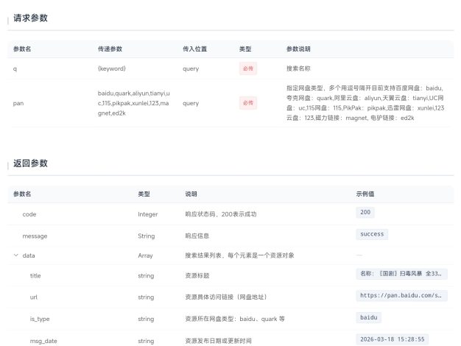Viewport: 461px width, 346px height.
Task: Select the 'pan' parameter name cell
Action: click(x=18, y=103)
